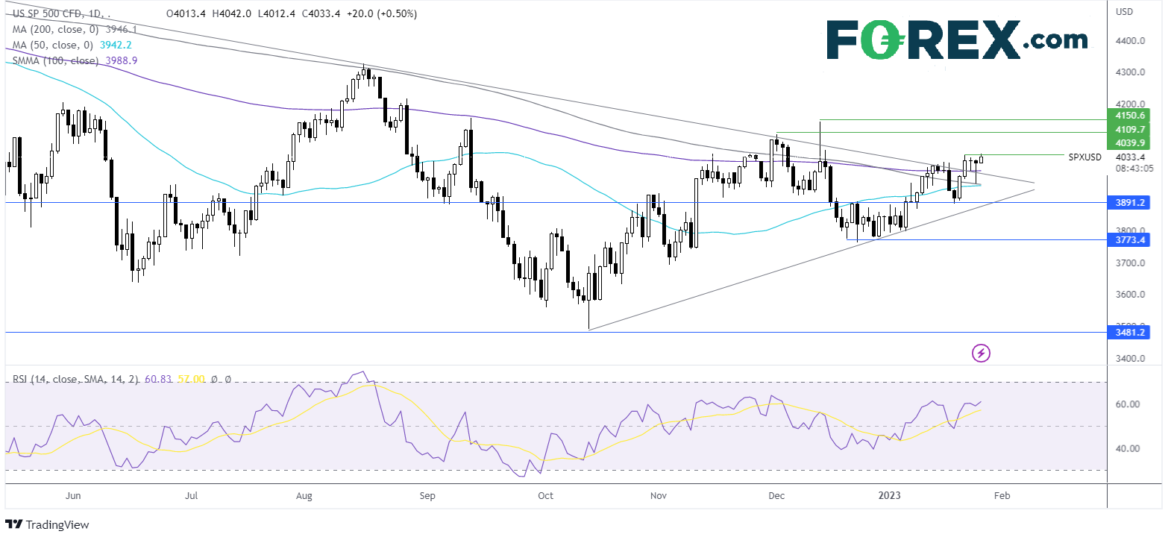
Task: Click the Aug label on time axis
Action: (304, 496)
